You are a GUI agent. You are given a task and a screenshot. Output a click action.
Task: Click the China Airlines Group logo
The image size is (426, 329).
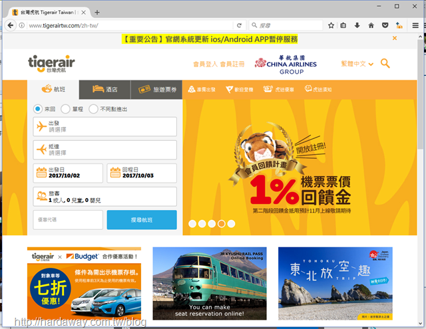[x=286, y=64]
